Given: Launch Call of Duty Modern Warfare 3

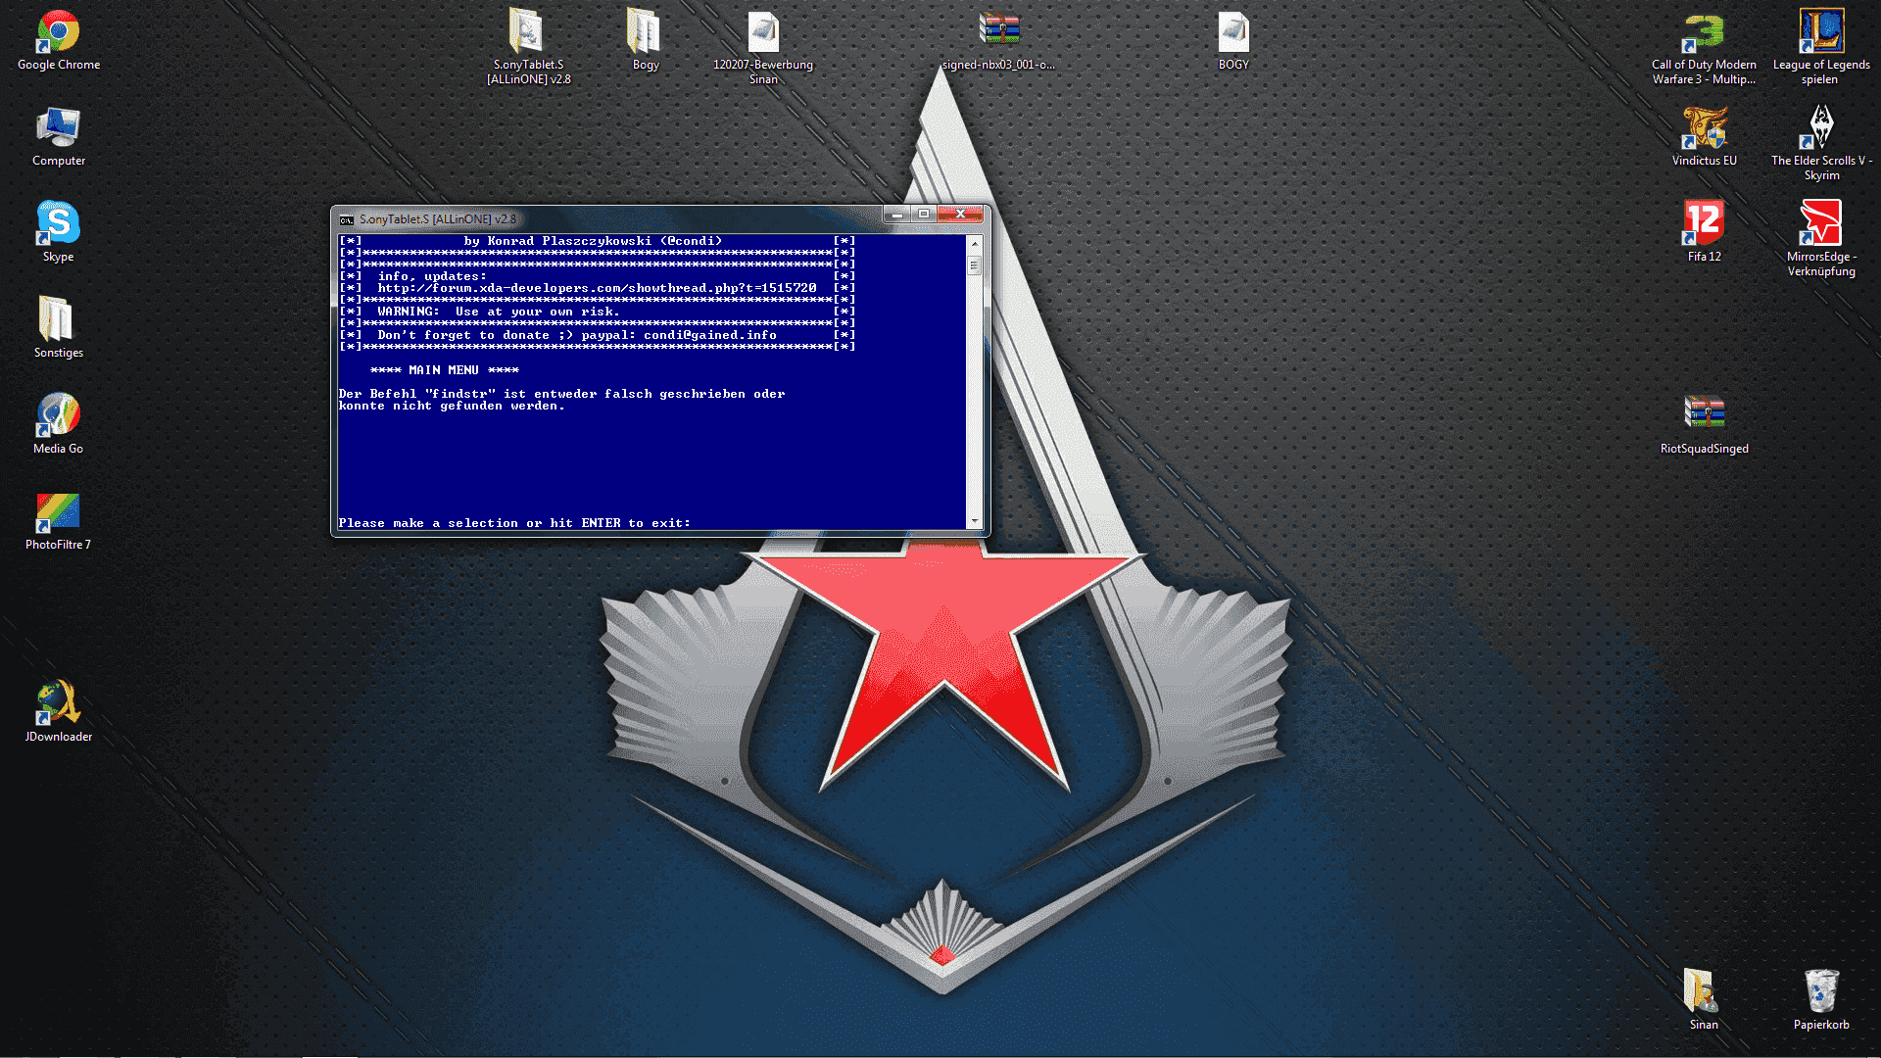Looking at the screenshot, I should point(1704,47).
